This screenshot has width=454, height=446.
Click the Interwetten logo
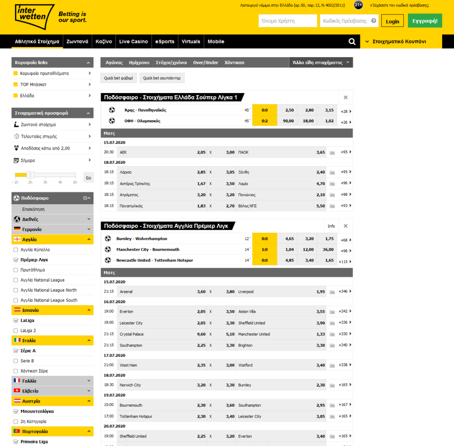click(35, 17)
